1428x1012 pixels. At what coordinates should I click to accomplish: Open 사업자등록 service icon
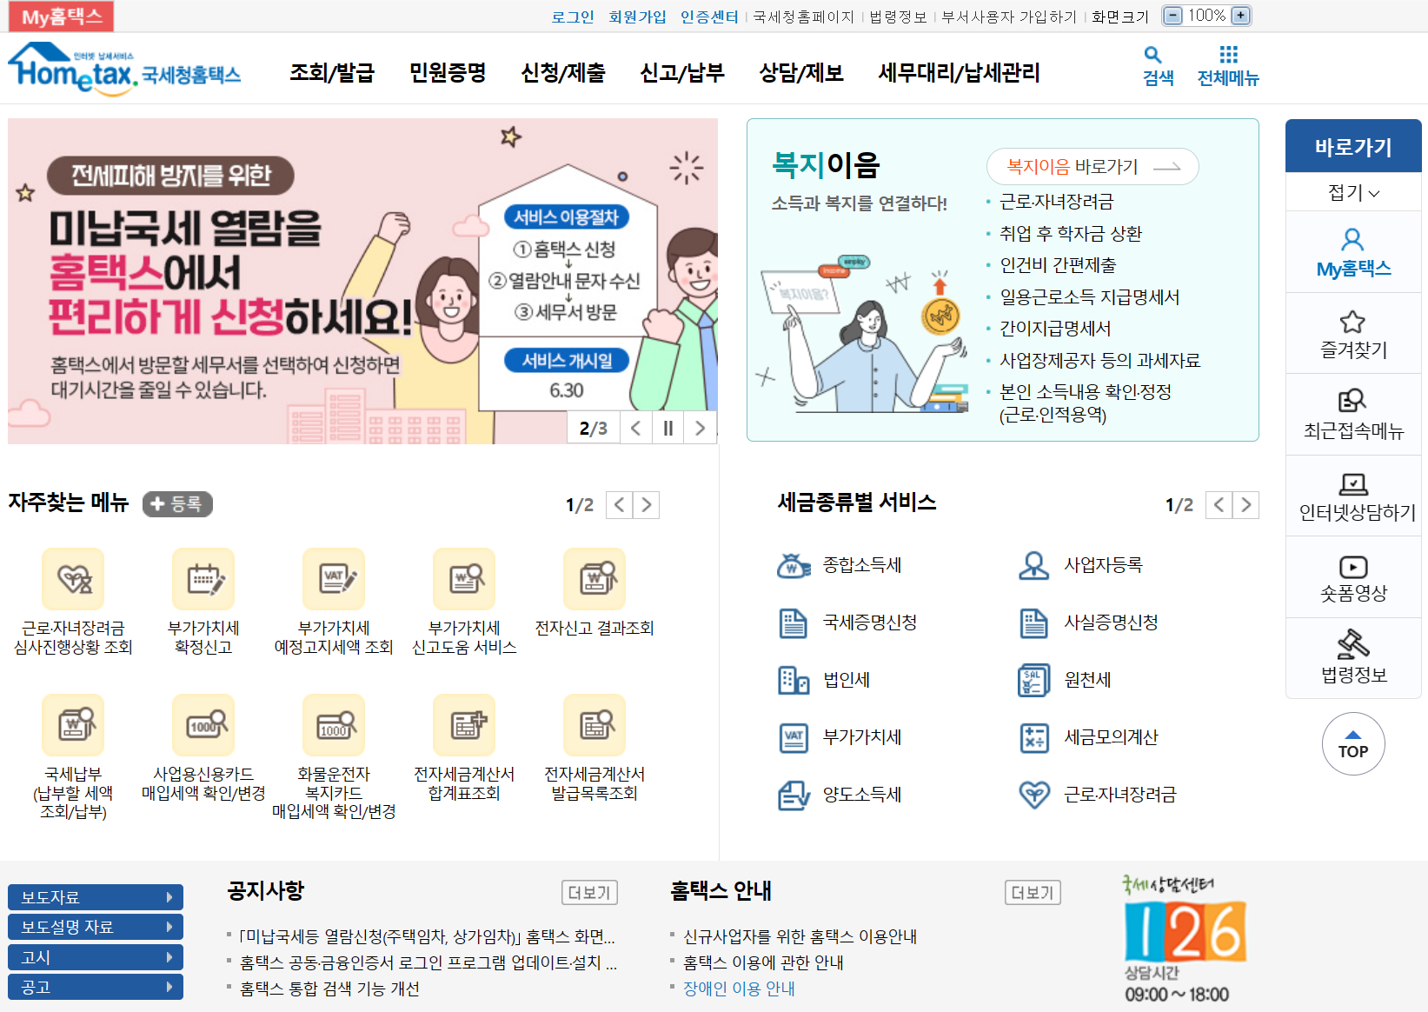pos(1033,566)
